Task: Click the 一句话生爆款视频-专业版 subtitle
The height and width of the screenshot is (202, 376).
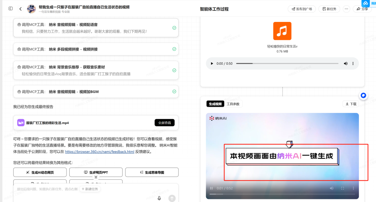Action: pos(54,12)
